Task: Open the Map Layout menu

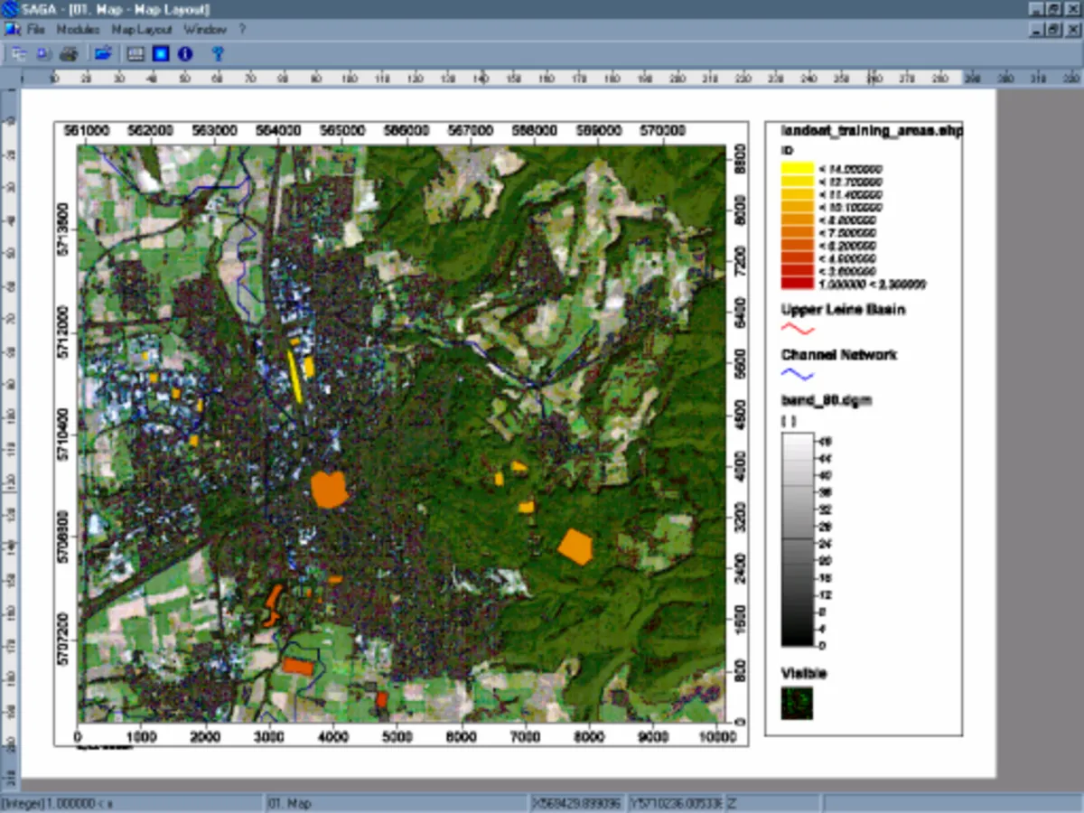Action: [x=141, y=29]
